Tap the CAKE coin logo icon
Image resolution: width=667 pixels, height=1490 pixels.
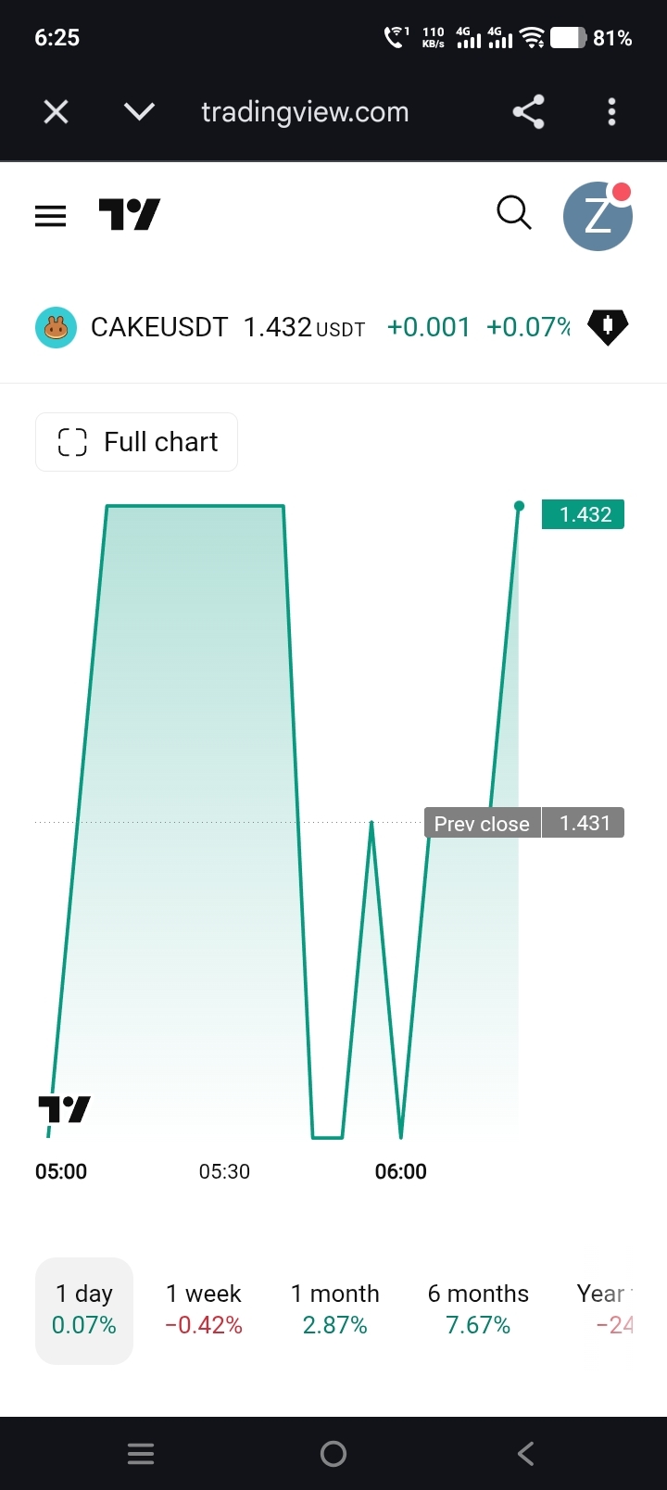[56, 327]
